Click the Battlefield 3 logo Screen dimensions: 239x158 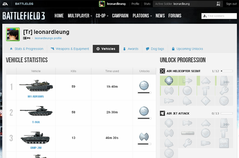[24, 16]
